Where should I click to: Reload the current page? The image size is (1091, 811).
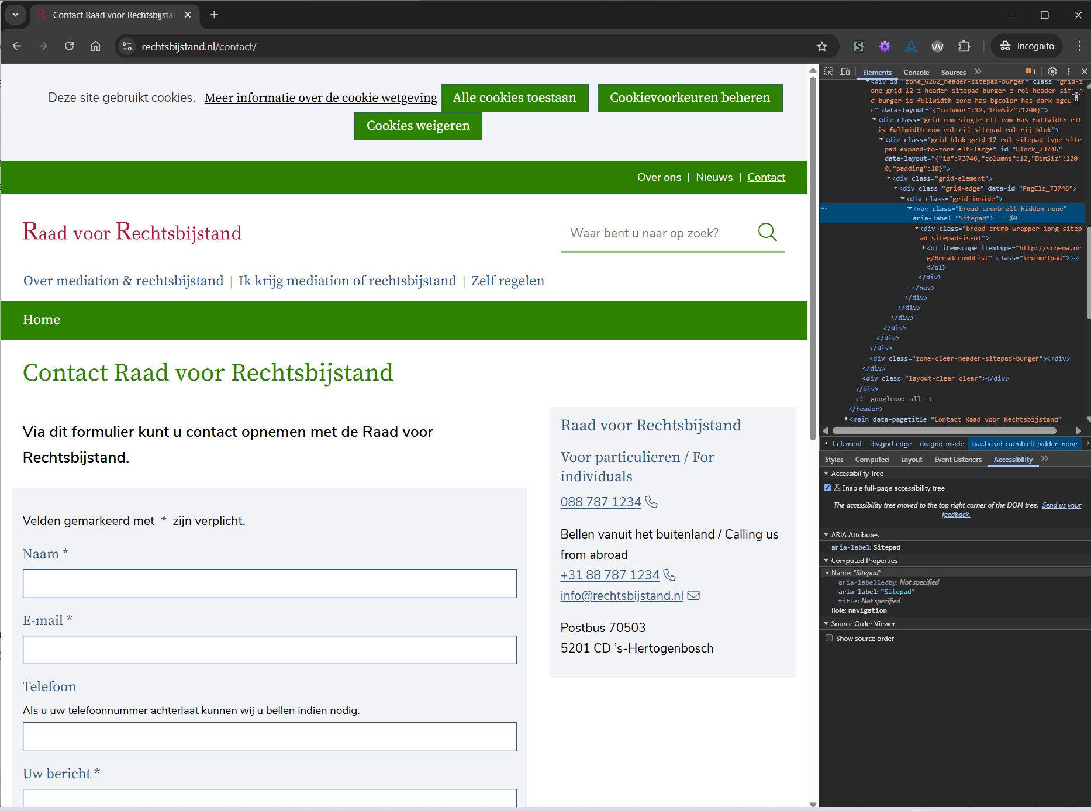[x=69, y=46]
